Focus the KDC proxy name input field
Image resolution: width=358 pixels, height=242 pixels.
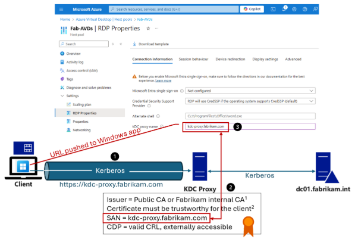pyautogui.click(x=250, y=126)
